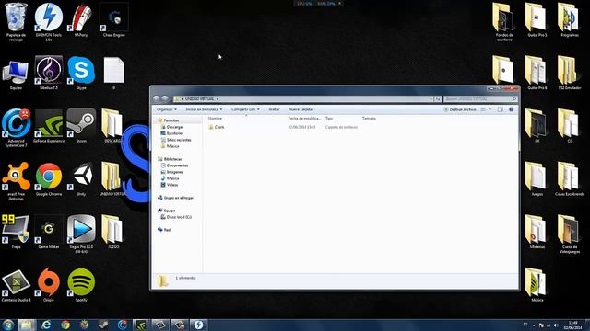Select the PS2 Emulador desktop folder
The height and width of the screenshot is (331, 590).
point(570,73)
